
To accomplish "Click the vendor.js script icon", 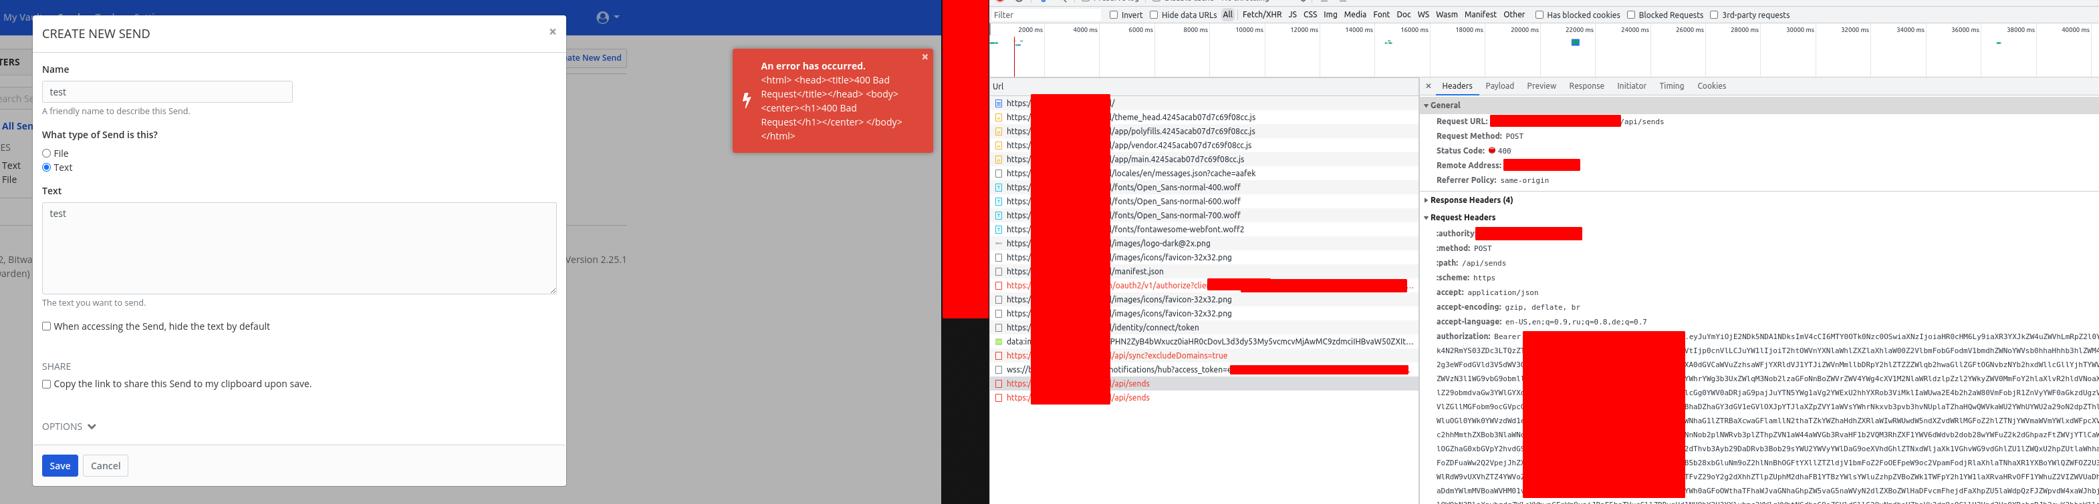I will point(998,145).
